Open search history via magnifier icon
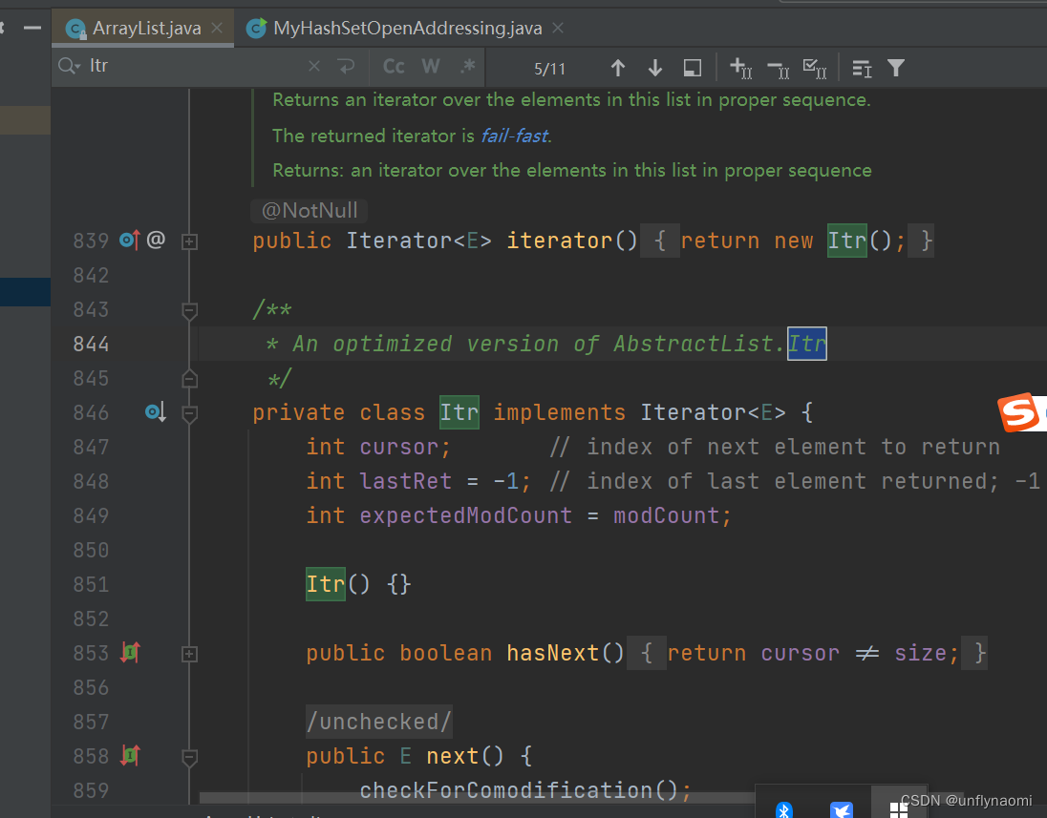 pyautogui.click(x=69, y=66)
